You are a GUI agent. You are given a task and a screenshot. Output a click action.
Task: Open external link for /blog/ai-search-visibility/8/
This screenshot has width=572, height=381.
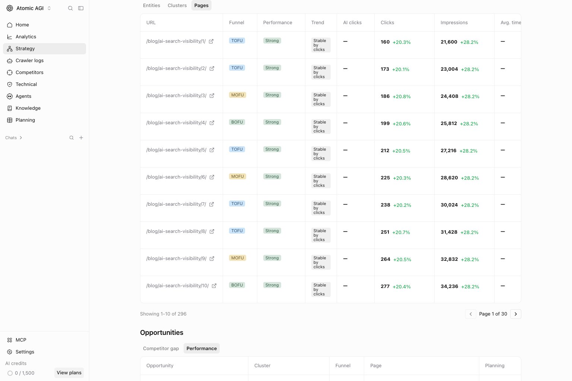(212, 231)
